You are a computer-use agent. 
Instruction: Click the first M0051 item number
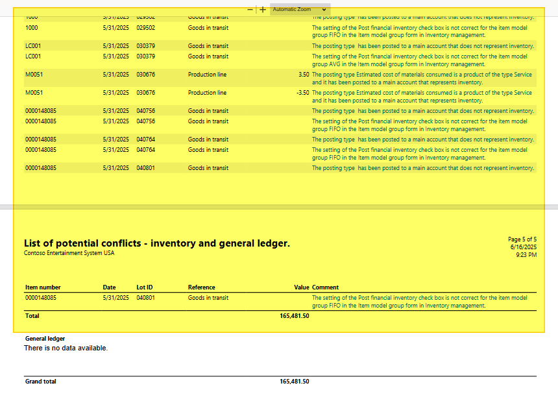[x=34, y=75]
